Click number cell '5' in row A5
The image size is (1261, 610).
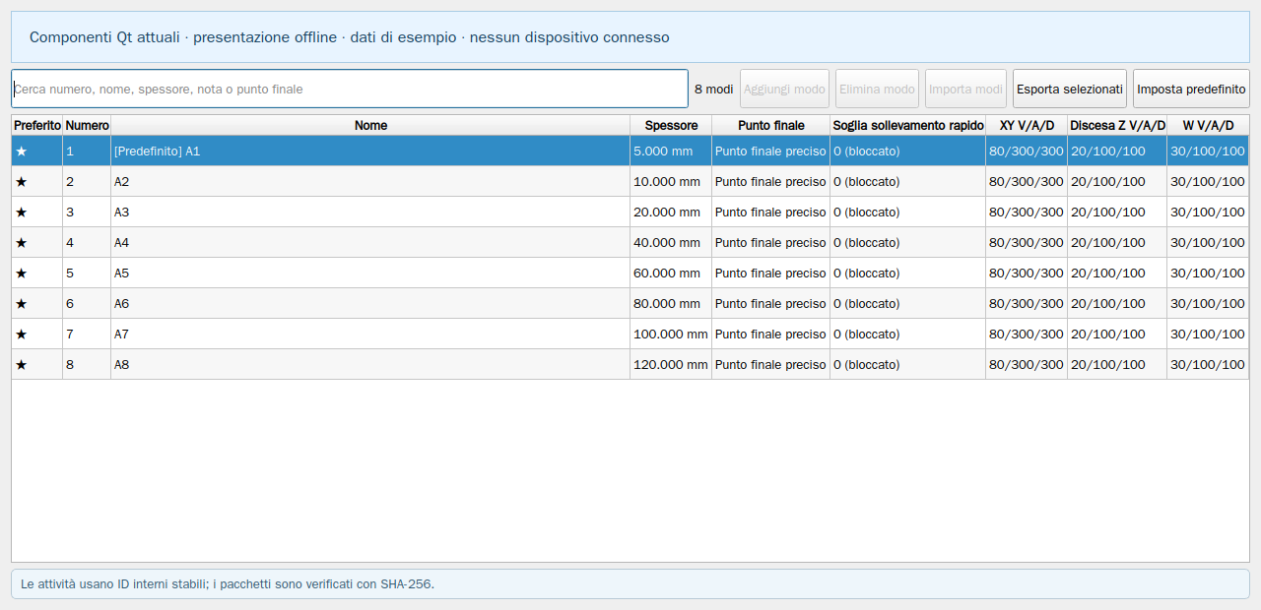coord(87,274)
